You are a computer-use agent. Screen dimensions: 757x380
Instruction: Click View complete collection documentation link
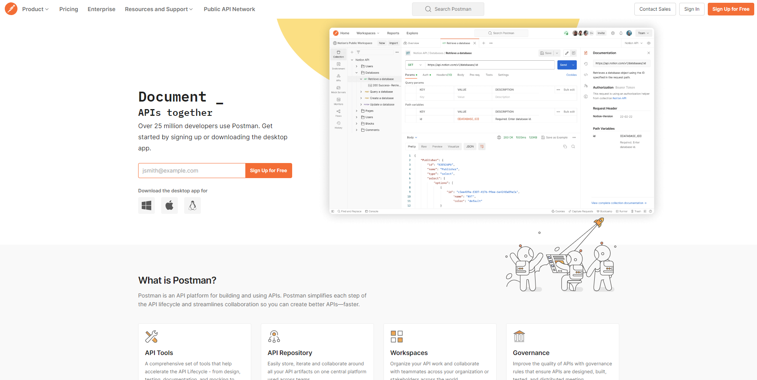[x=619, y=203]
